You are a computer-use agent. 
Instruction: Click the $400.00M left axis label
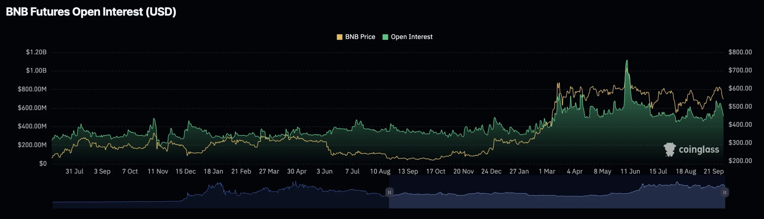(x=32, y=126)
